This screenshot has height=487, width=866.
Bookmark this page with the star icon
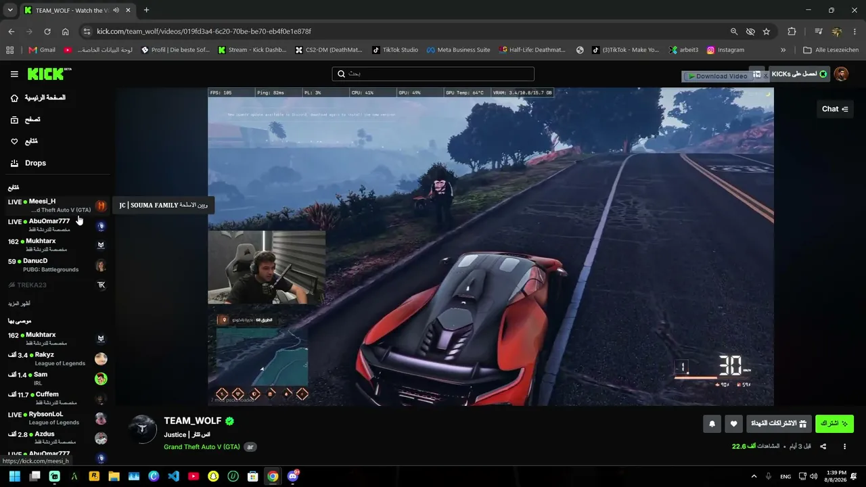click(x=767, y=31)
